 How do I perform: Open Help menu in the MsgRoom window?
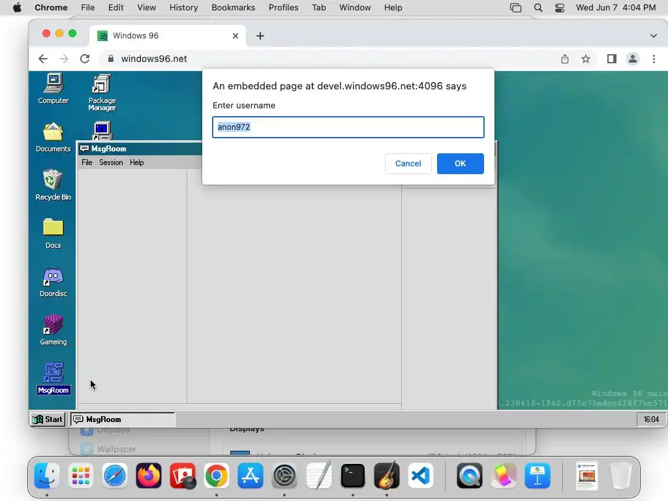pos(137,162)
